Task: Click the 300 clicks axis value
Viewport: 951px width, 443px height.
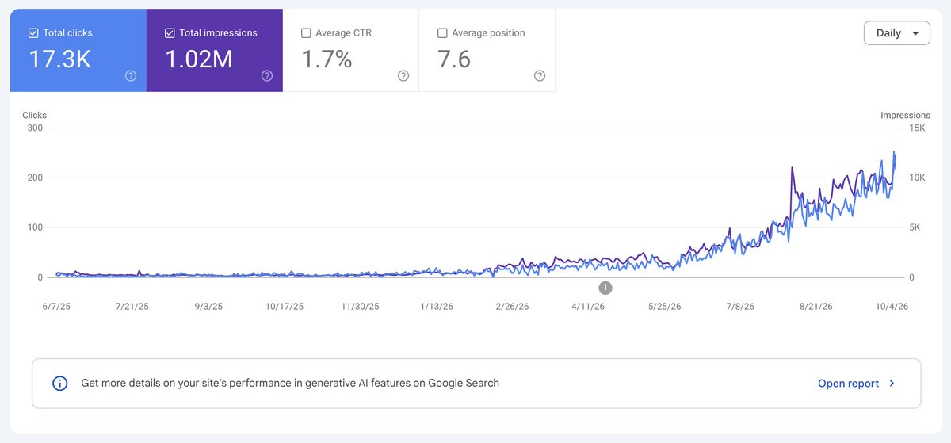Action: pos(35,128)
